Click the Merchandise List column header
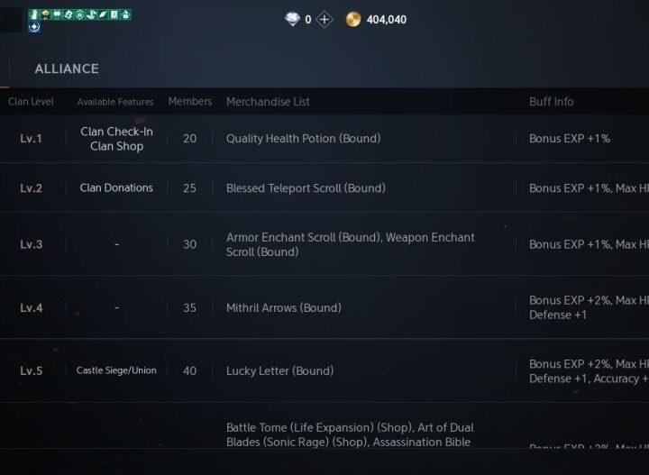Image resolution: width=649 pixels, height=475 pixels. click(268, 102)
